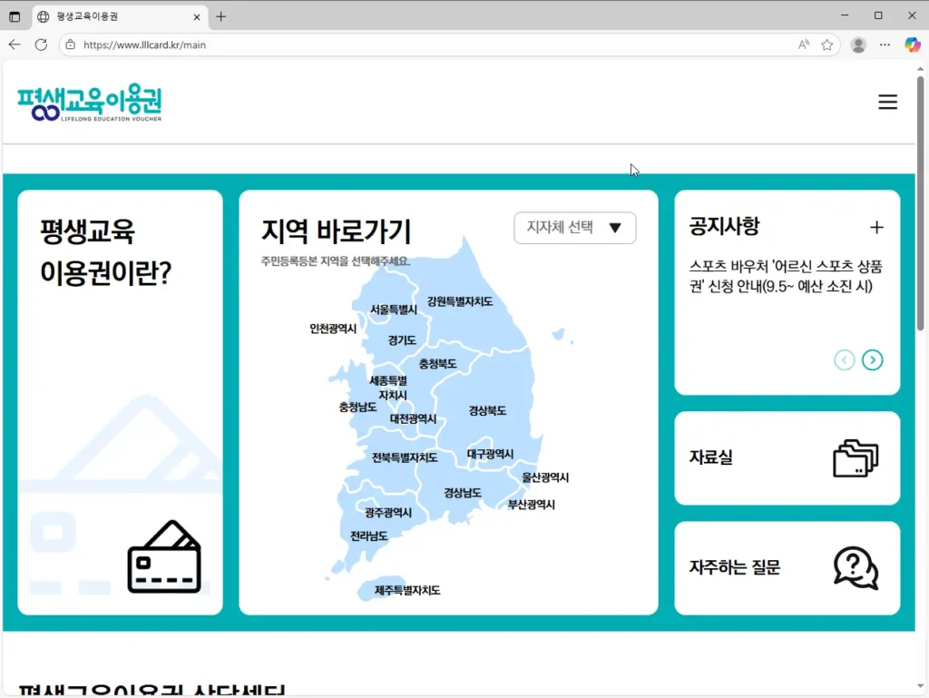Click the 평생교육이용권 logo
Image resolution: width=929 pixels, height=698 pixels.
tap(90, 102)
